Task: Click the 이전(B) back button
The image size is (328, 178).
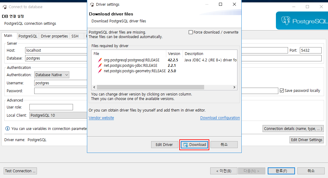Action: point(224,171)
